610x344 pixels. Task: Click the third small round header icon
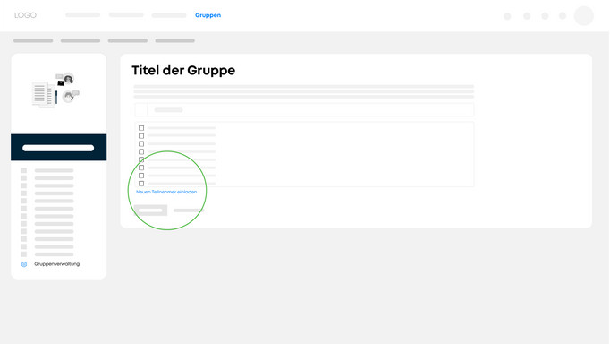click(x=545, y=16)
